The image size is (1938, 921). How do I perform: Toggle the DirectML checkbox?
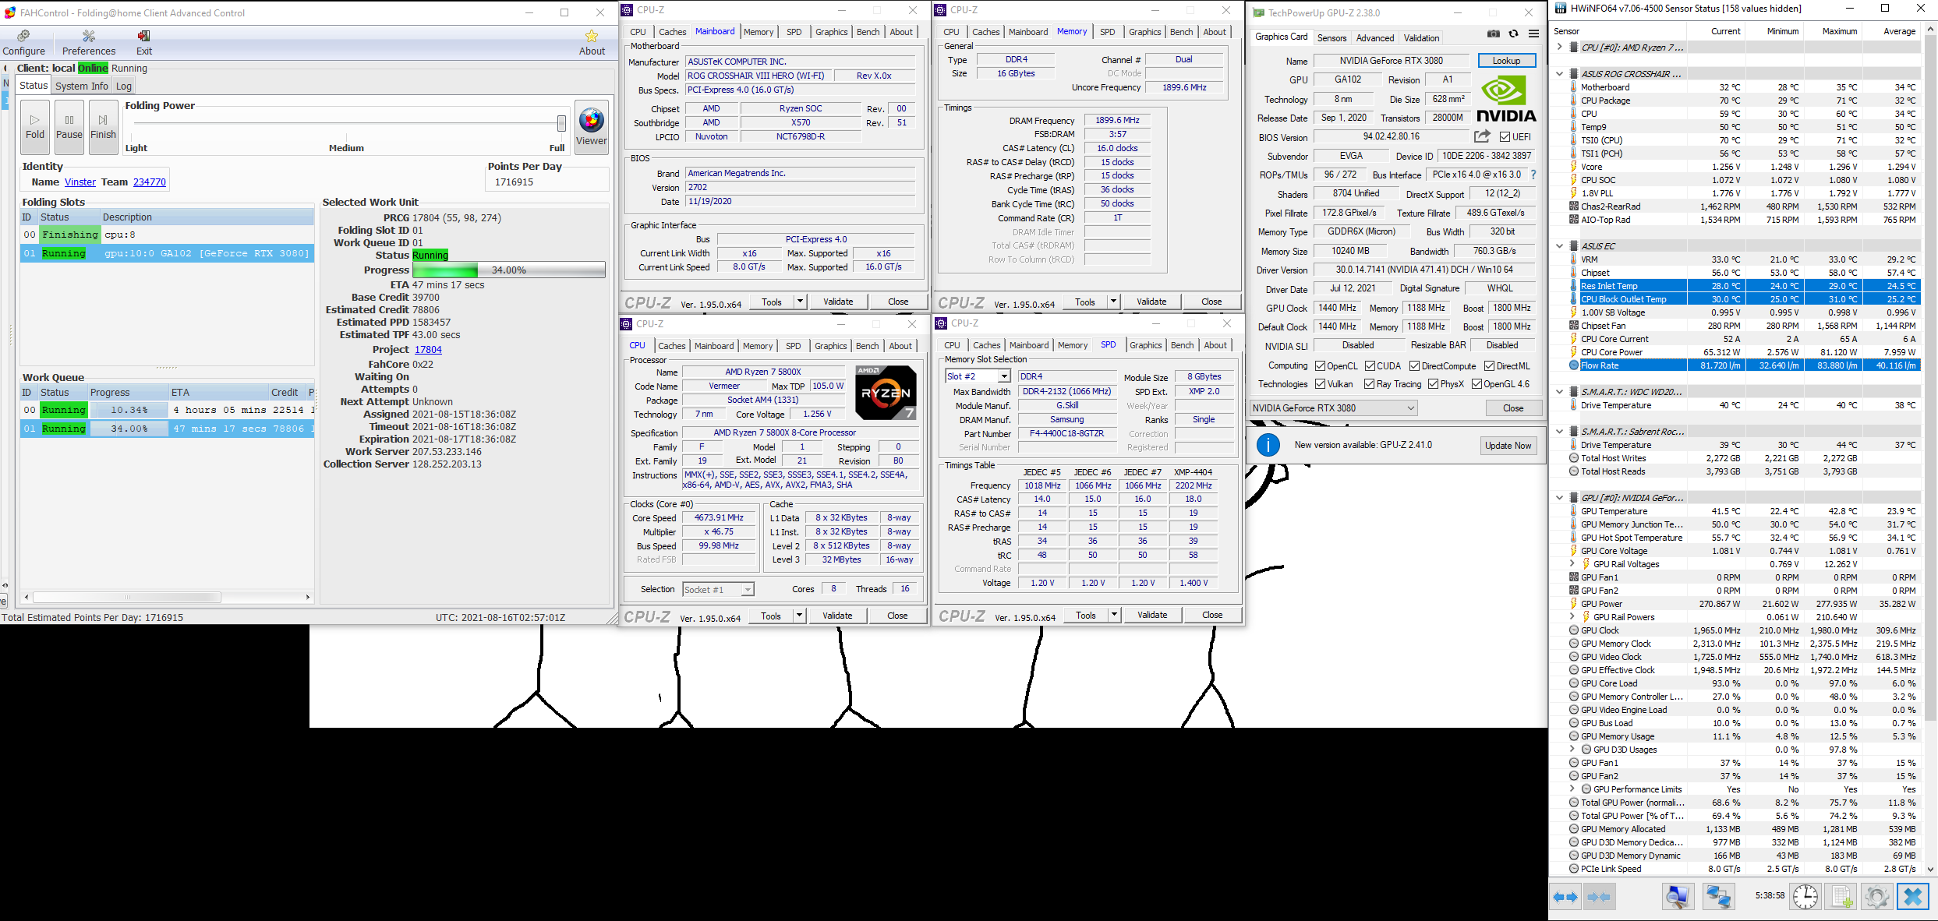tap(1489, 366)
